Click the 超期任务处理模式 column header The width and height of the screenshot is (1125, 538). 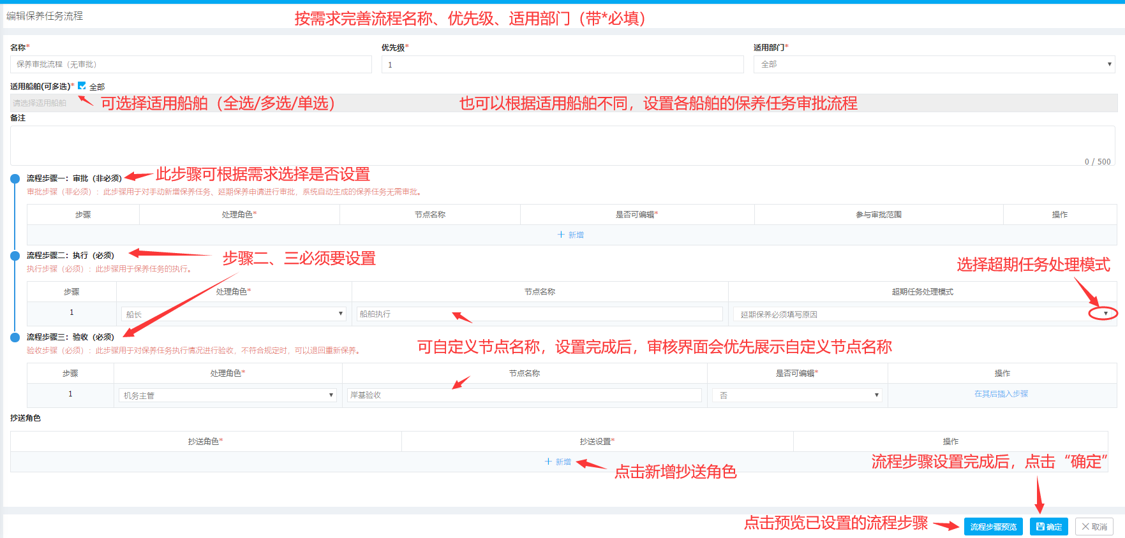click(x=922, y=292)
